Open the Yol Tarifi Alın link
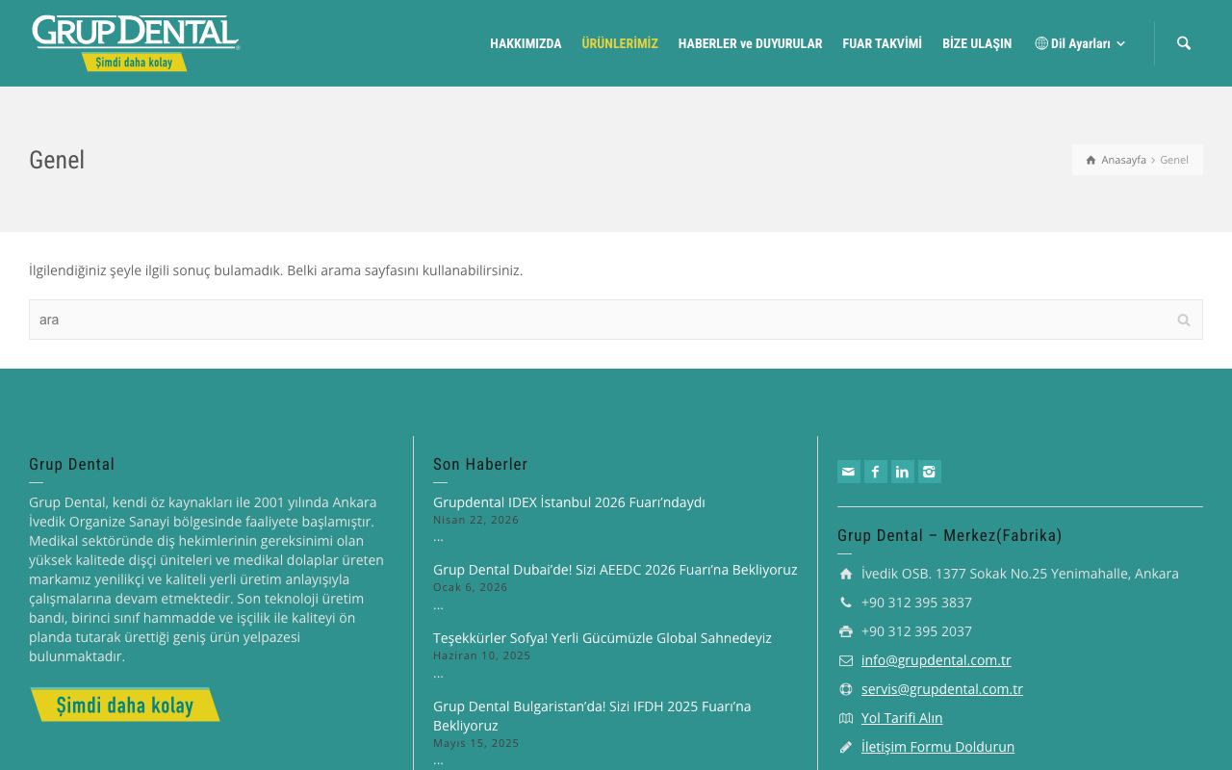This screenshot has width=1232, height=770. (x=902, y=718)
